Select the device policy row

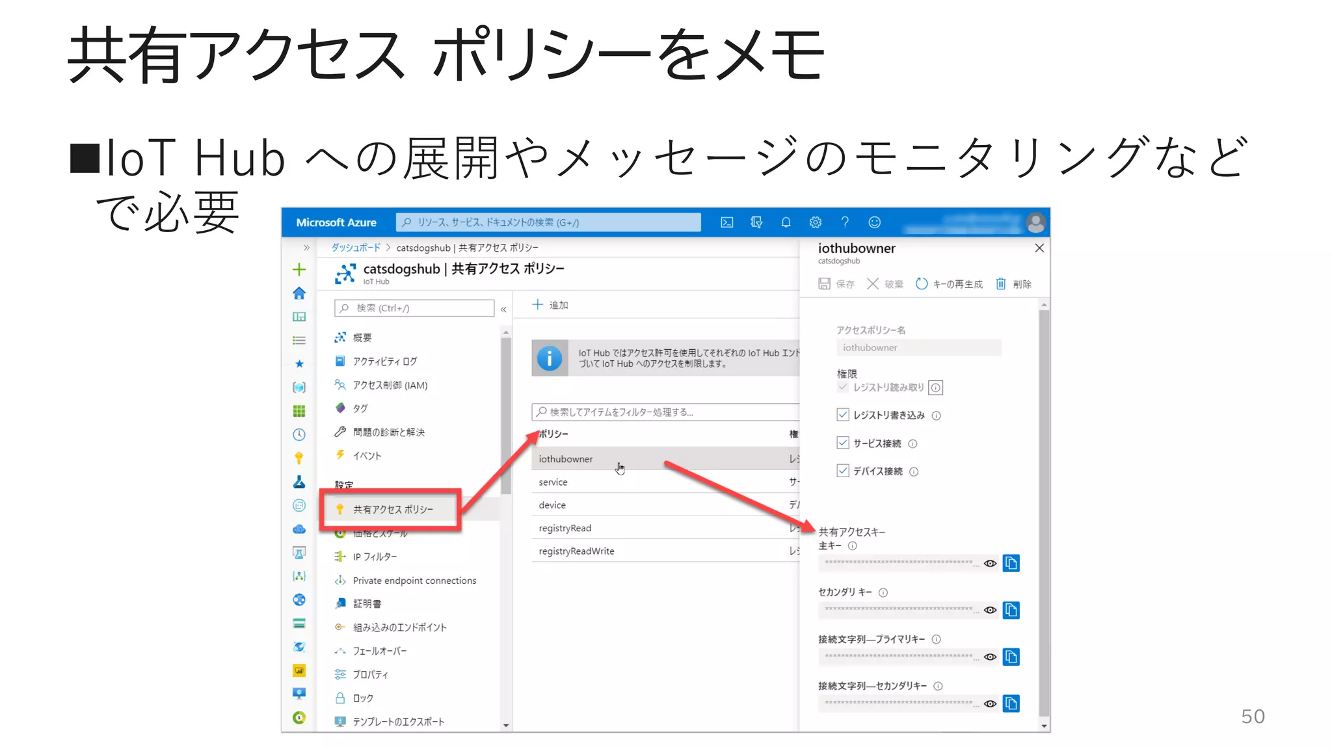tap(665, 505)
